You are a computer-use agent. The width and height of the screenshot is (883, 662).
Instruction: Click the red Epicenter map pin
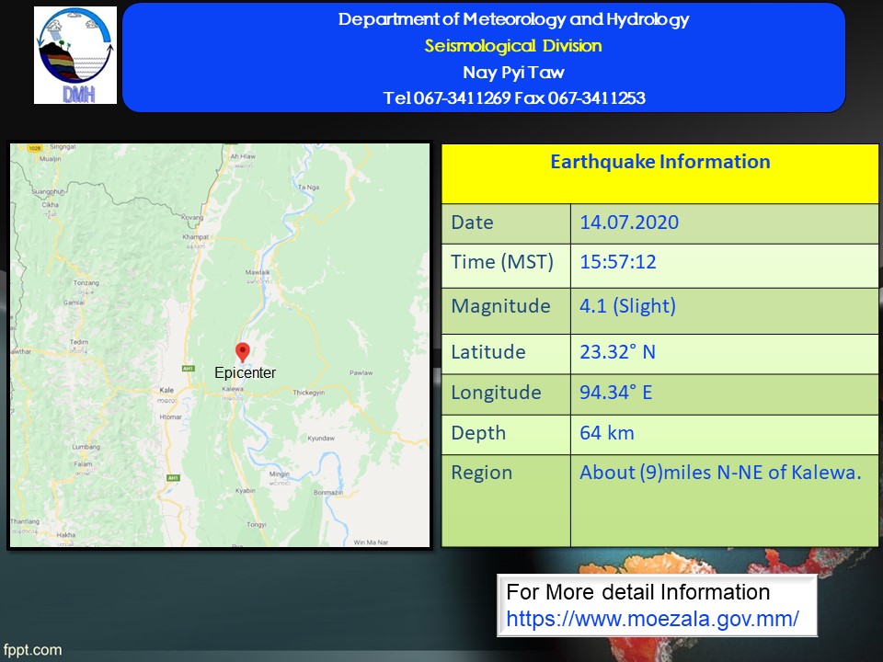[243, 352]
